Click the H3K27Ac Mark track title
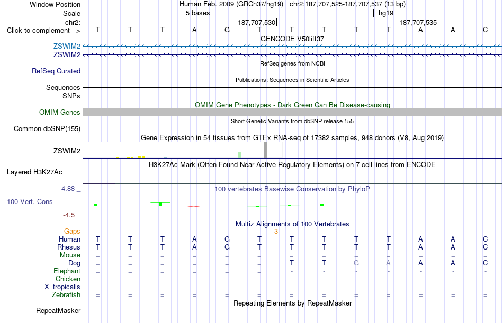Screen dimensions: 503x323 click(x=292, y=165)
